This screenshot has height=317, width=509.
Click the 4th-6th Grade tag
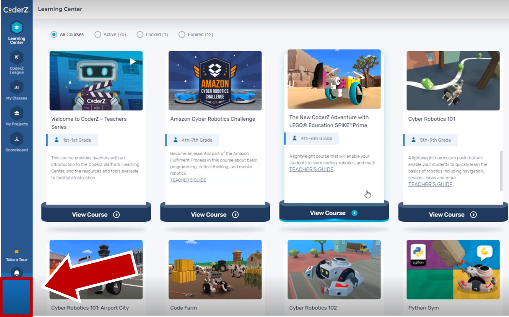click(312, 138)
